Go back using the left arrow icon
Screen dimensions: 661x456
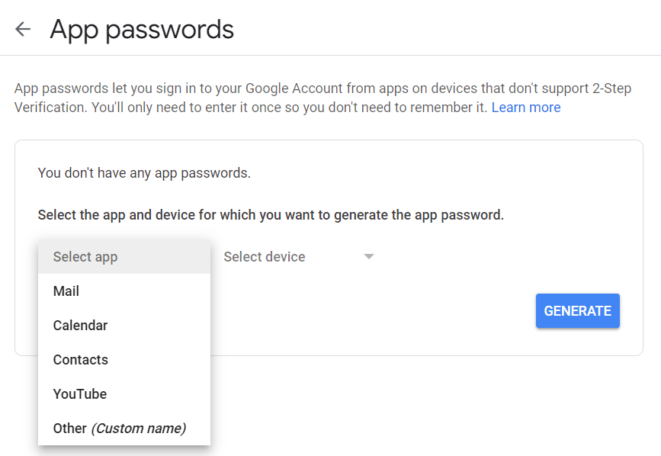pos(23,29)
